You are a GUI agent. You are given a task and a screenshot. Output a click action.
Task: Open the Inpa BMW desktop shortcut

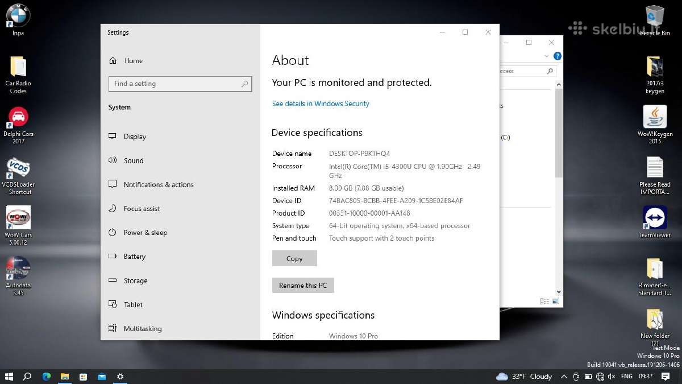click(x=18, y=20)
